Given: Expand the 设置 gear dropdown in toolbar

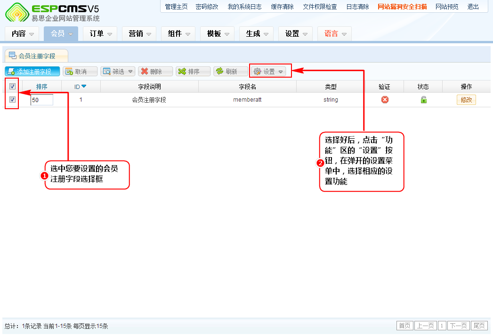Looking at the screenshot, I should pyautogui.click(x=269, y=72).
